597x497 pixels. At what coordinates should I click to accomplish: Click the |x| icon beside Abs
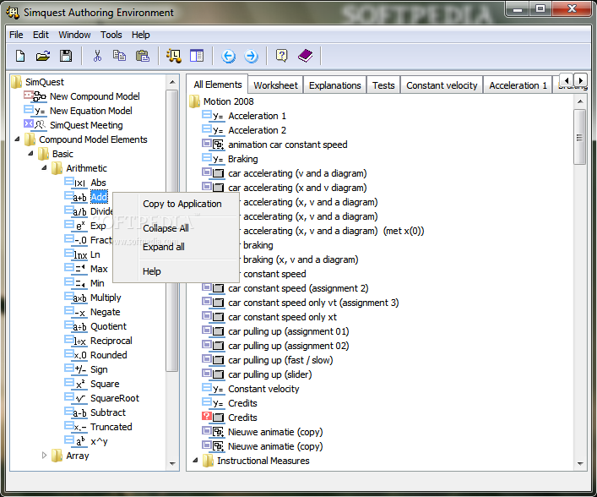pyautogui.click(x=75, y=183)
